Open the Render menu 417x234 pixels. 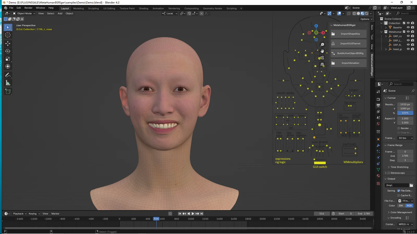tap(28, 8)
